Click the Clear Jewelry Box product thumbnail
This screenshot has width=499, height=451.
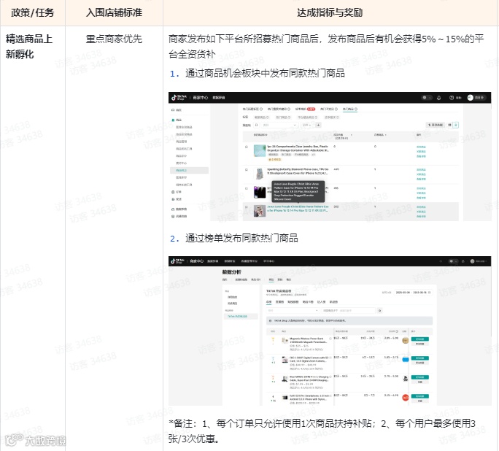pyautogui.click(x=260, y=151)
